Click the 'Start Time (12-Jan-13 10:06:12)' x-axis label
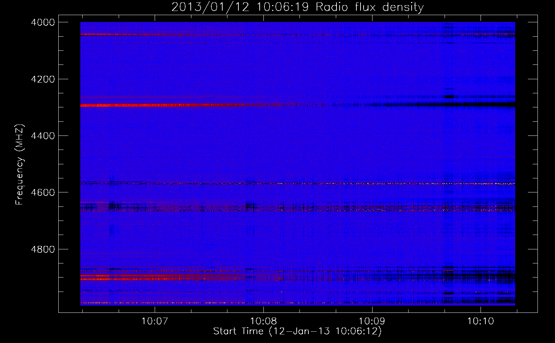Viewport: 555px width, 343px height. [x=297, y=331]
